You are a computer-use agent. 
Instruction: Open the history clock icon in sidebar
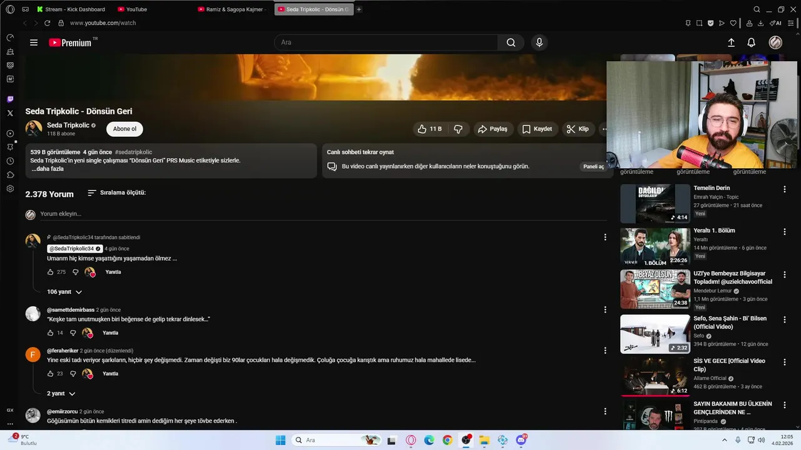point(10,161)
